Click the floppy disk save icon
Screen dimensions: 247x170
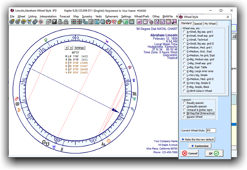click(x=54, y=22)
